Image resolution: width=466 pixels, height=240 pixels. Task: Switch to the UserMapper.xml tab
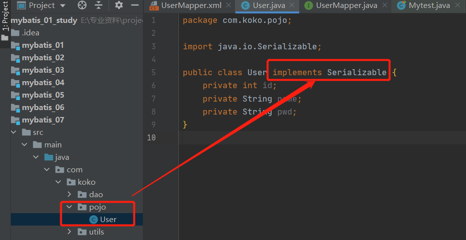tap(191, 5)
